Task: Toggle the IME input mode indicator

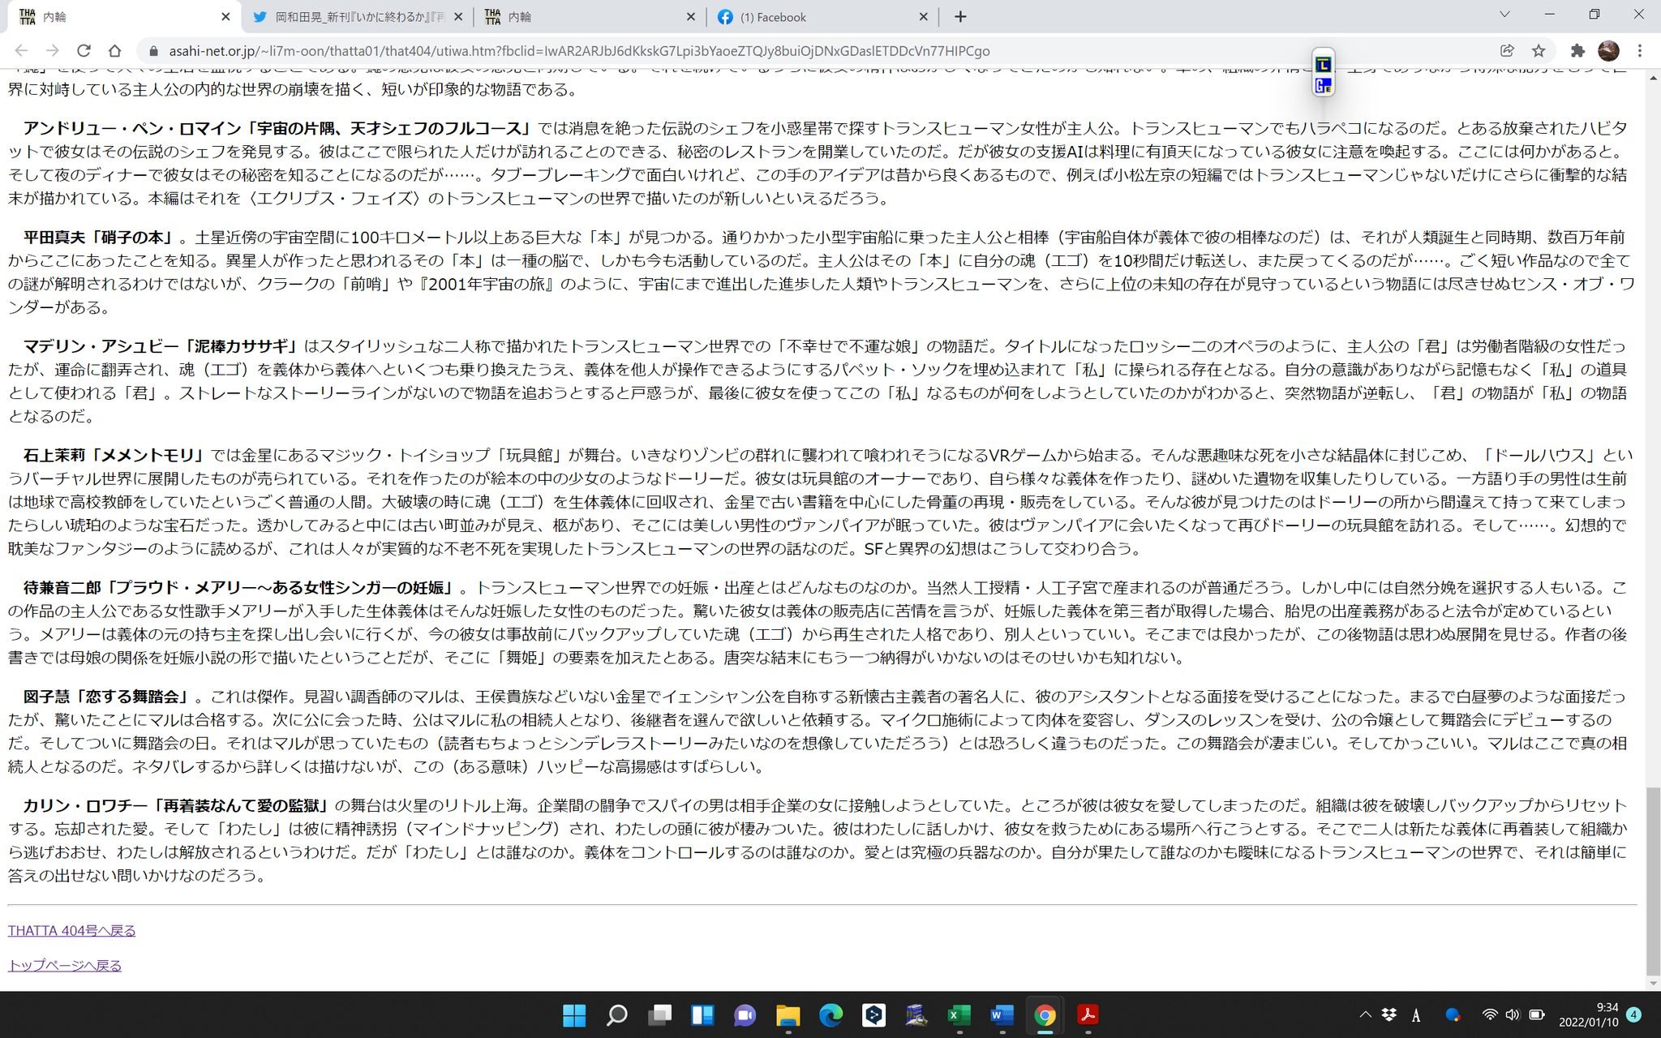Action: point(1416,1015)
